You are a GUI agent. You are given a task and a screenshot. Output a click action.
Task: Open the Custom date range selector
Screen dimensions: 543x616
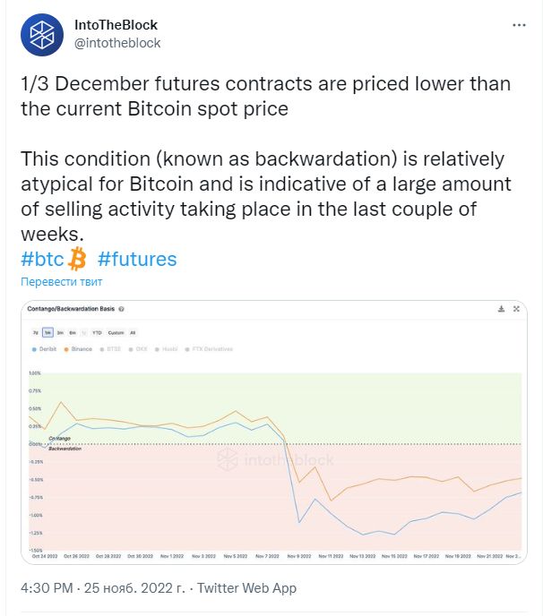pyautogui.click(x=116, y=332)
